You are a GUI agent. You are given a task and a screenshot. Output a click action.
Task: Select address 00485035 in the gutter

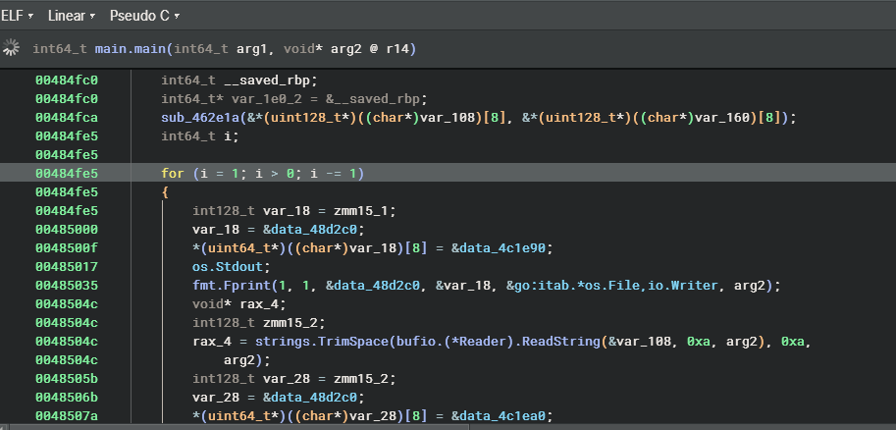pyautogui.click(x=67, y=286)
